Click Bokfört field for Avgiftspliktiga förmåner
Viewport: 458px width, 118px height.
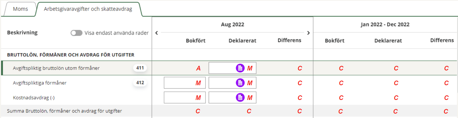click(181, 83)
